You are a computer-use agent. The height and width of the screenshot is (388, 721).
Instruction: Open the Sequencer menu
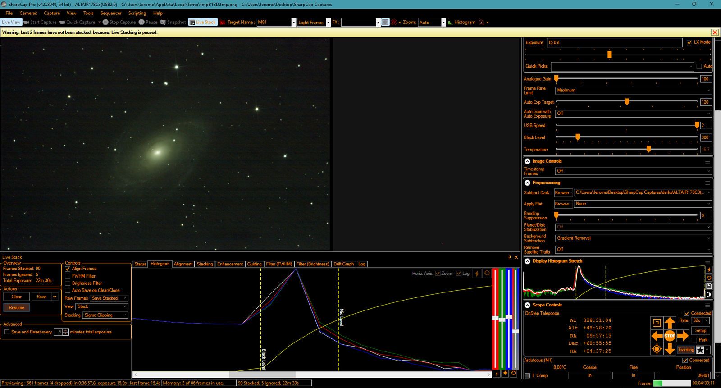pos(111,13)
